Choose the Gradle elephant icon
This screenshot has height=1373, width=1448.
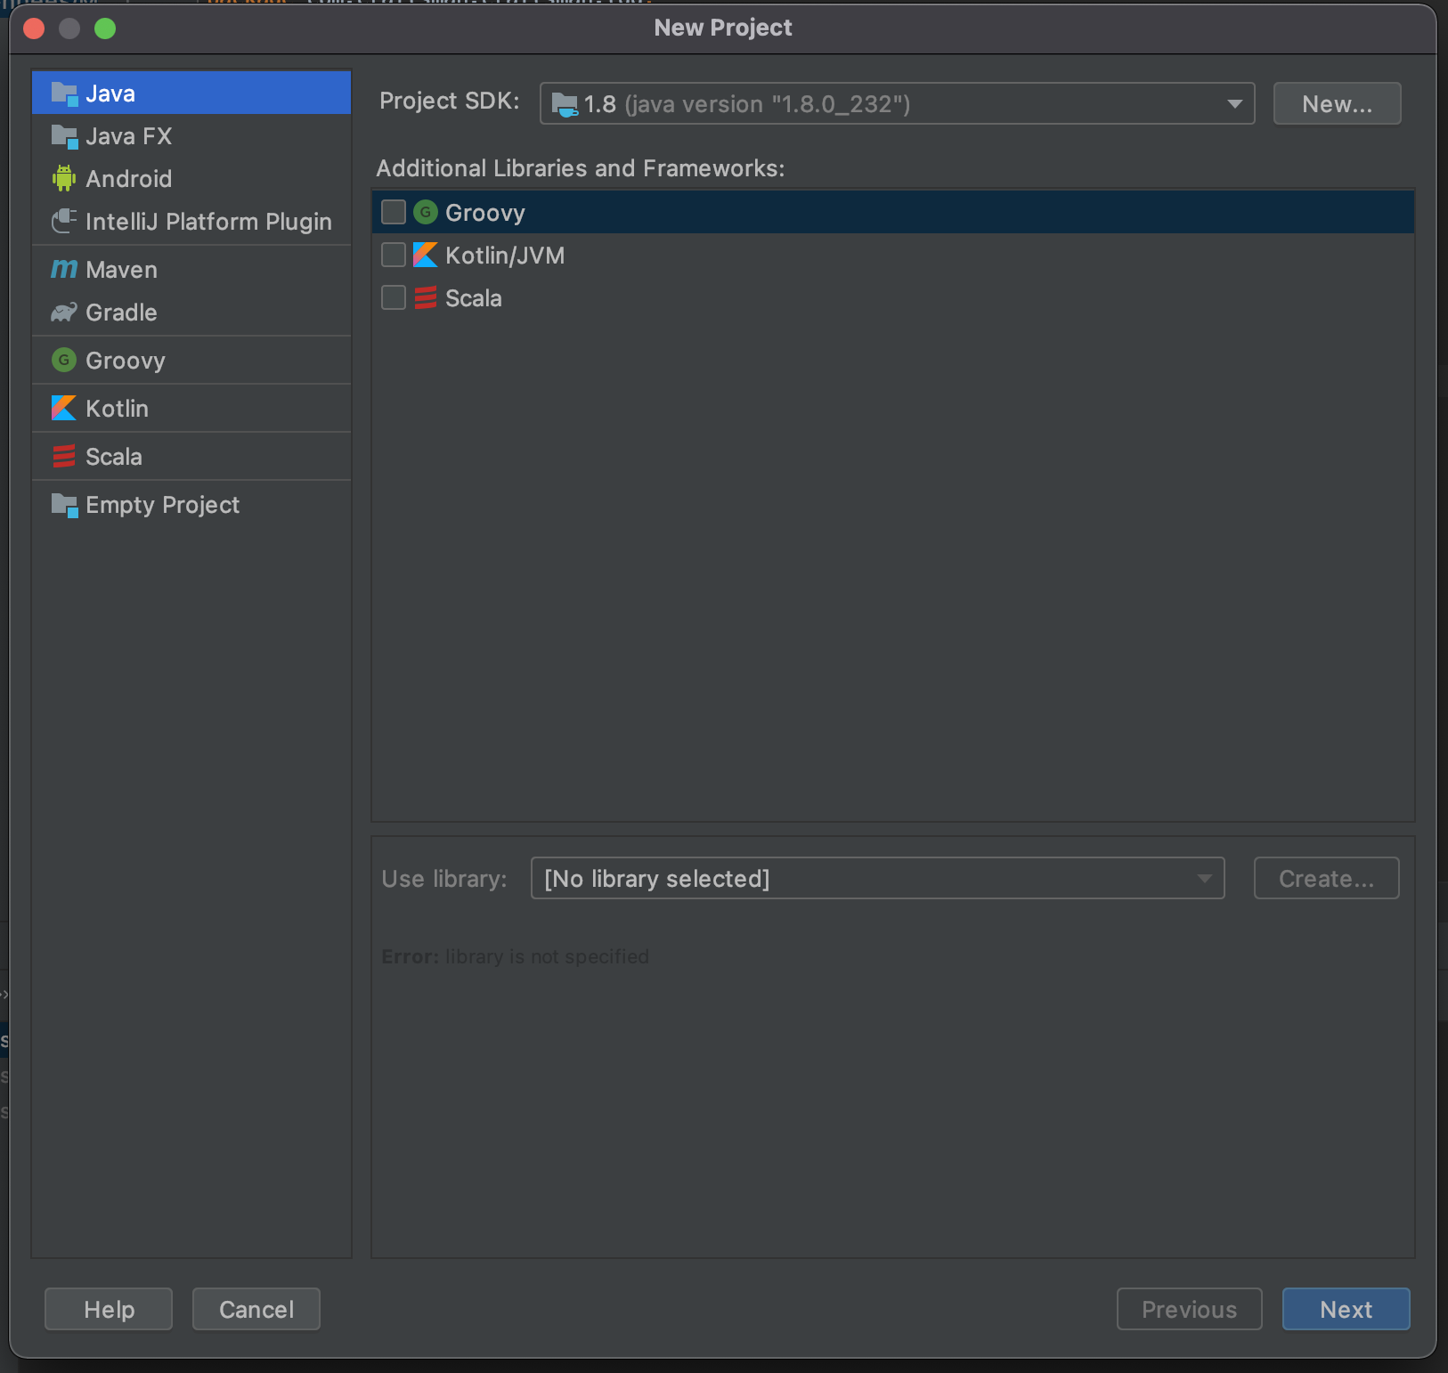tap(64, 313)
